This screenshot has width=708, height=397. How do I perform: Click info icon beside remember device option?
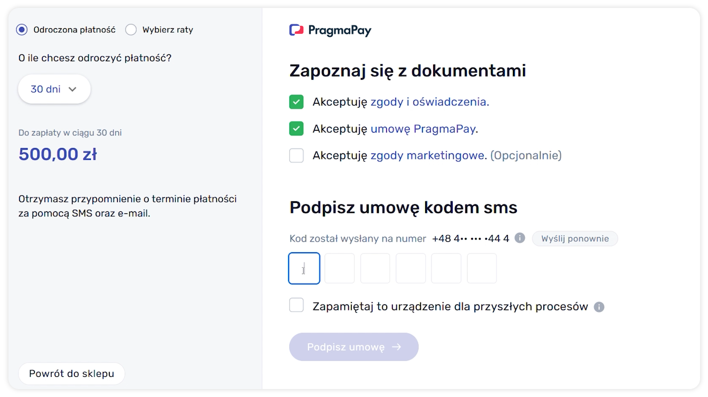point(599,307)
